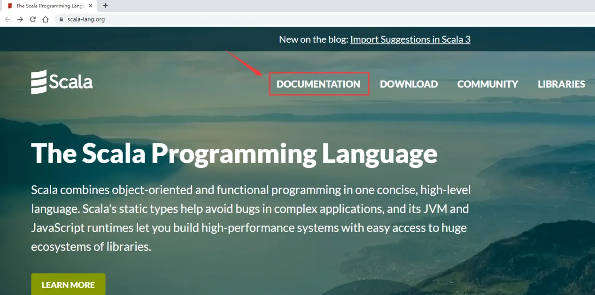Click the Scala logo
Image resolution: width=595 pixels, height=295 pixels.
coord(62,82)
